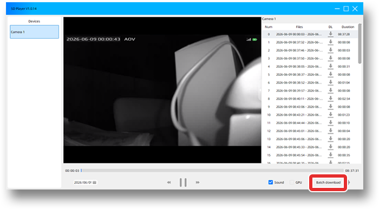Click the Duration column header
Image resolution: width=379 pixels, height=209 pixels.
click(x=348, y=27)
